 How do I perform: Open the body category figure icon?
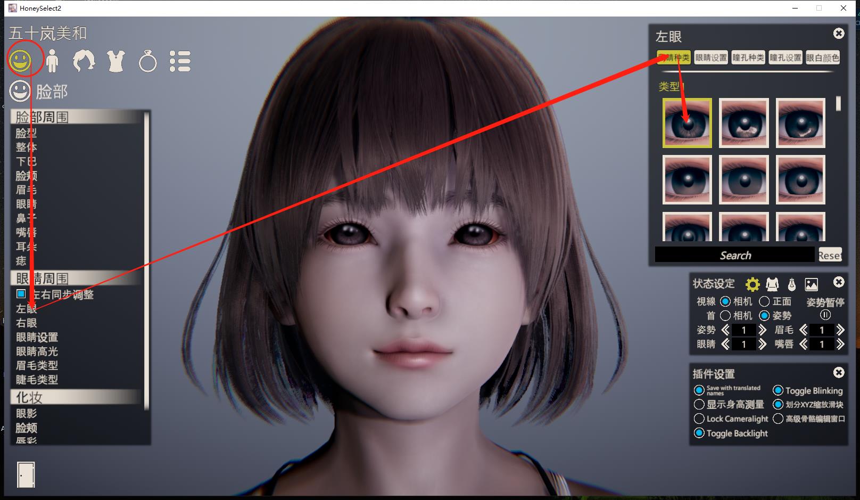[52, 61]
